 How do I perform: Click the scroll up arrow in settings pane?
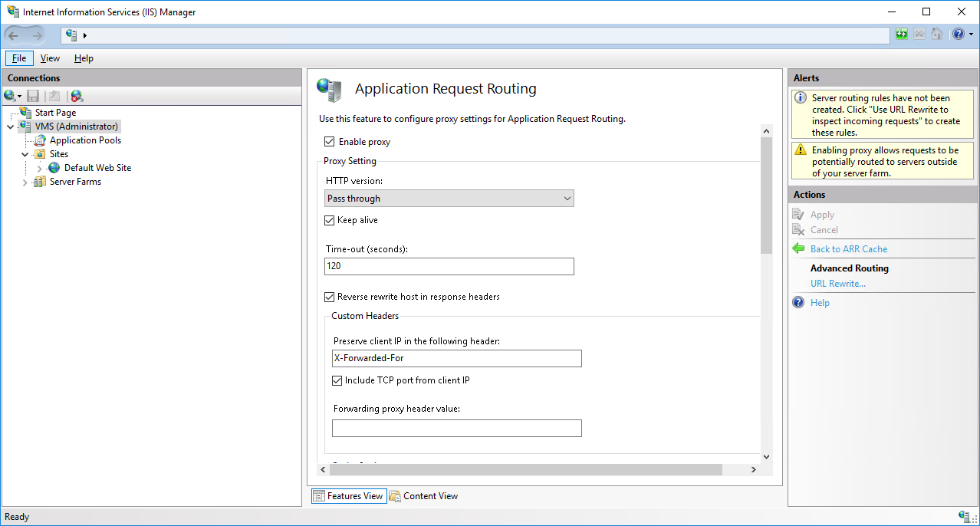tap(767, 130)
